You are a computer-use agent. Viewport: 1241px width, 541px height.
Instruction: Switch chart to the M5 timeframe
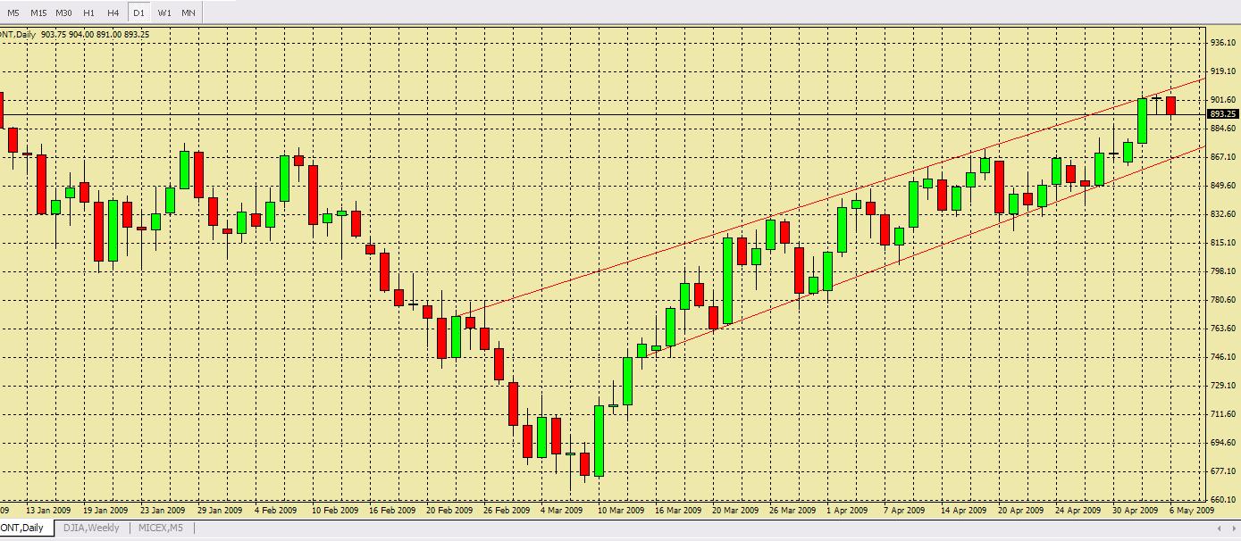tap(13, 12)
